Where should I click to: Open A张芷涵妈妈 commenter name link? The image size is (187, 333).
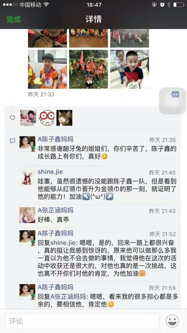point(56,210)
